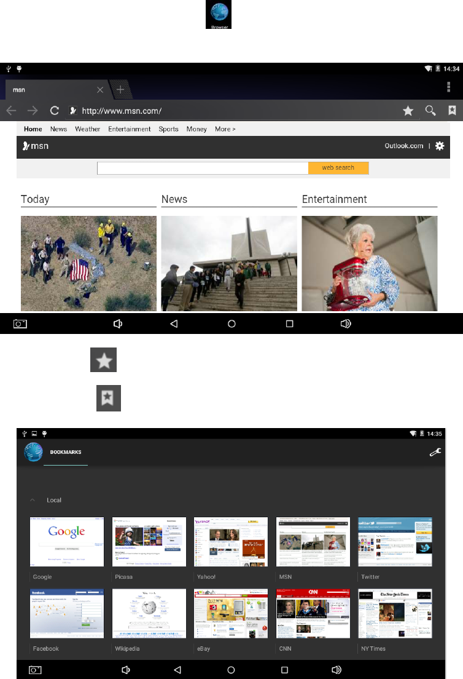Viewport: 463px width, 679px height.
Task: Open the Twitter bookmark thumbnail
Action: (x=395, y=542)
